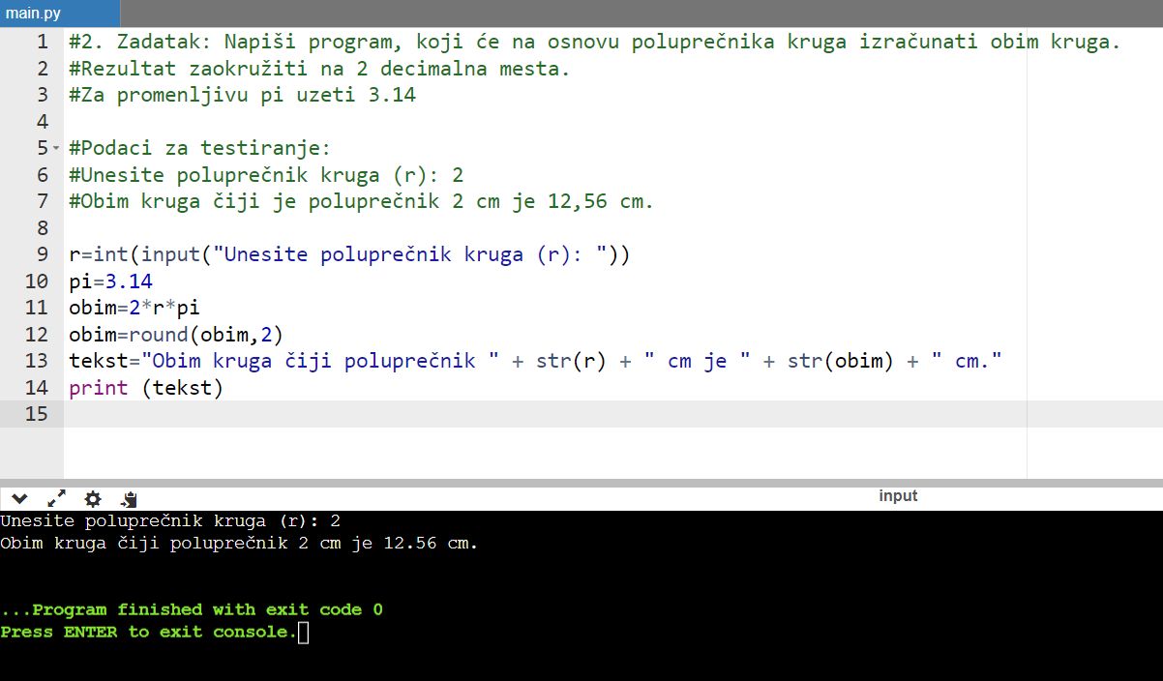
Task: Click the print keyword on line 14
Action: tap(98, 388)
